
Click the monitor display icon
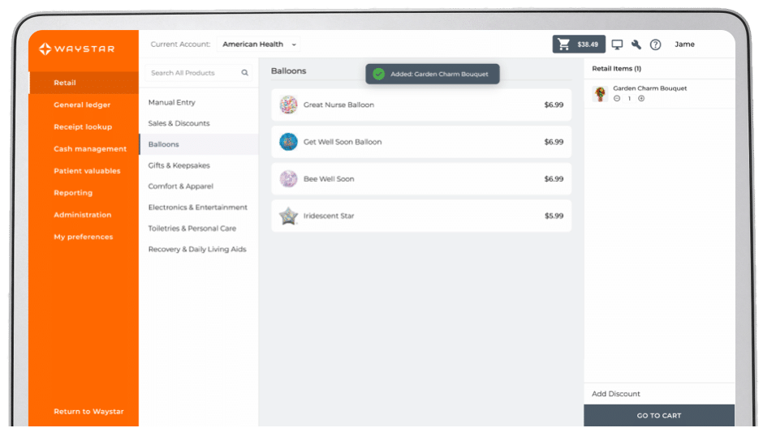click(617, 45)
